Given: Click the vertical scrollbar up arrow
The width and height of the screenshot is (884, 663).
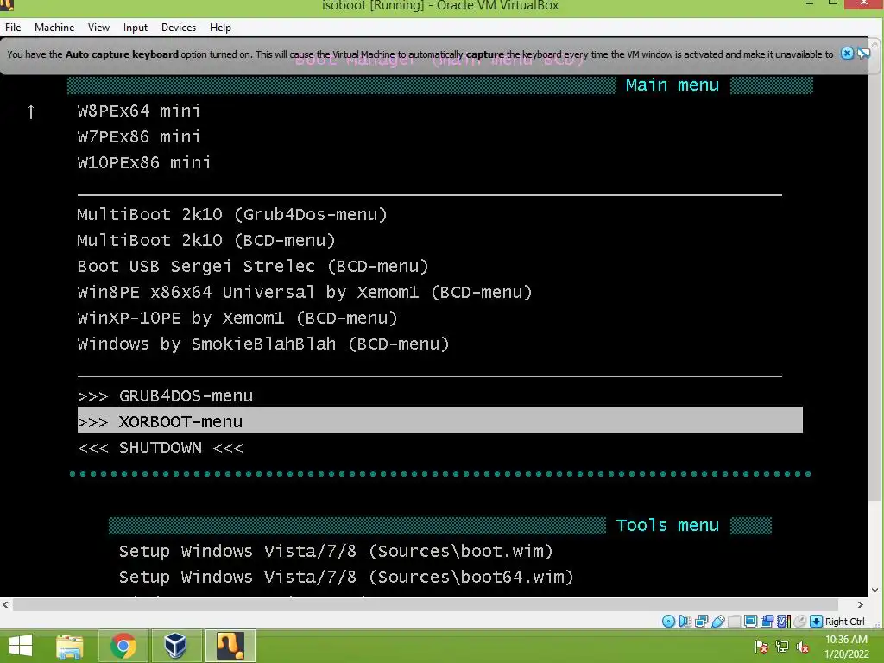Looking at the screenshot, I should (875, 43).
